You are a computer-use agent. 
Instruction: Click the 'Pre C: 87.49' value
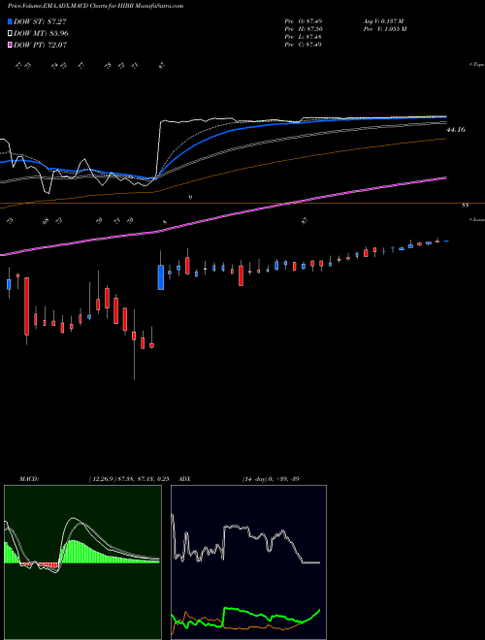tap(303, 45)
